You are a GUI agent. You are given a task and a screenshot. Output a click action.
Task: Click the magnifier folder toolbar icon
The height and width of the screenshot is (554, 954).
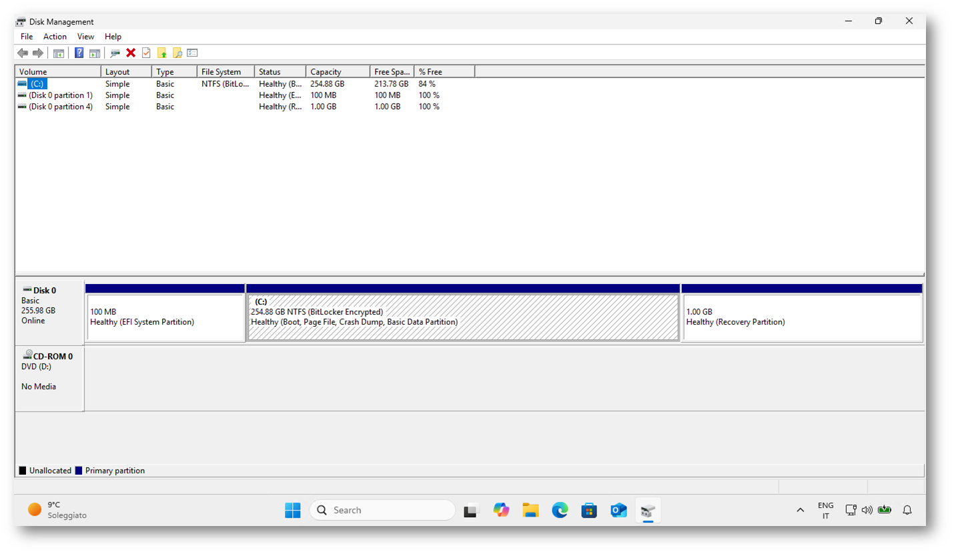point(177,53)
